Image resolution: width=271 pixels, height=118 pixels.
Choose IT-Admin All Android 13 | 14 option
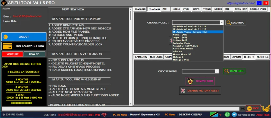pos(198,26)
